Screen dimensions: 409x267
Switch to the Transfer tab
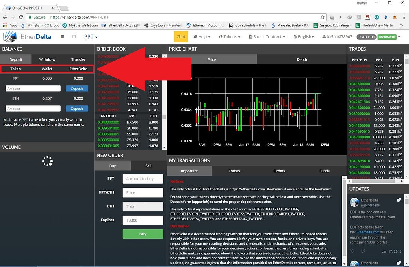(78, 59)
